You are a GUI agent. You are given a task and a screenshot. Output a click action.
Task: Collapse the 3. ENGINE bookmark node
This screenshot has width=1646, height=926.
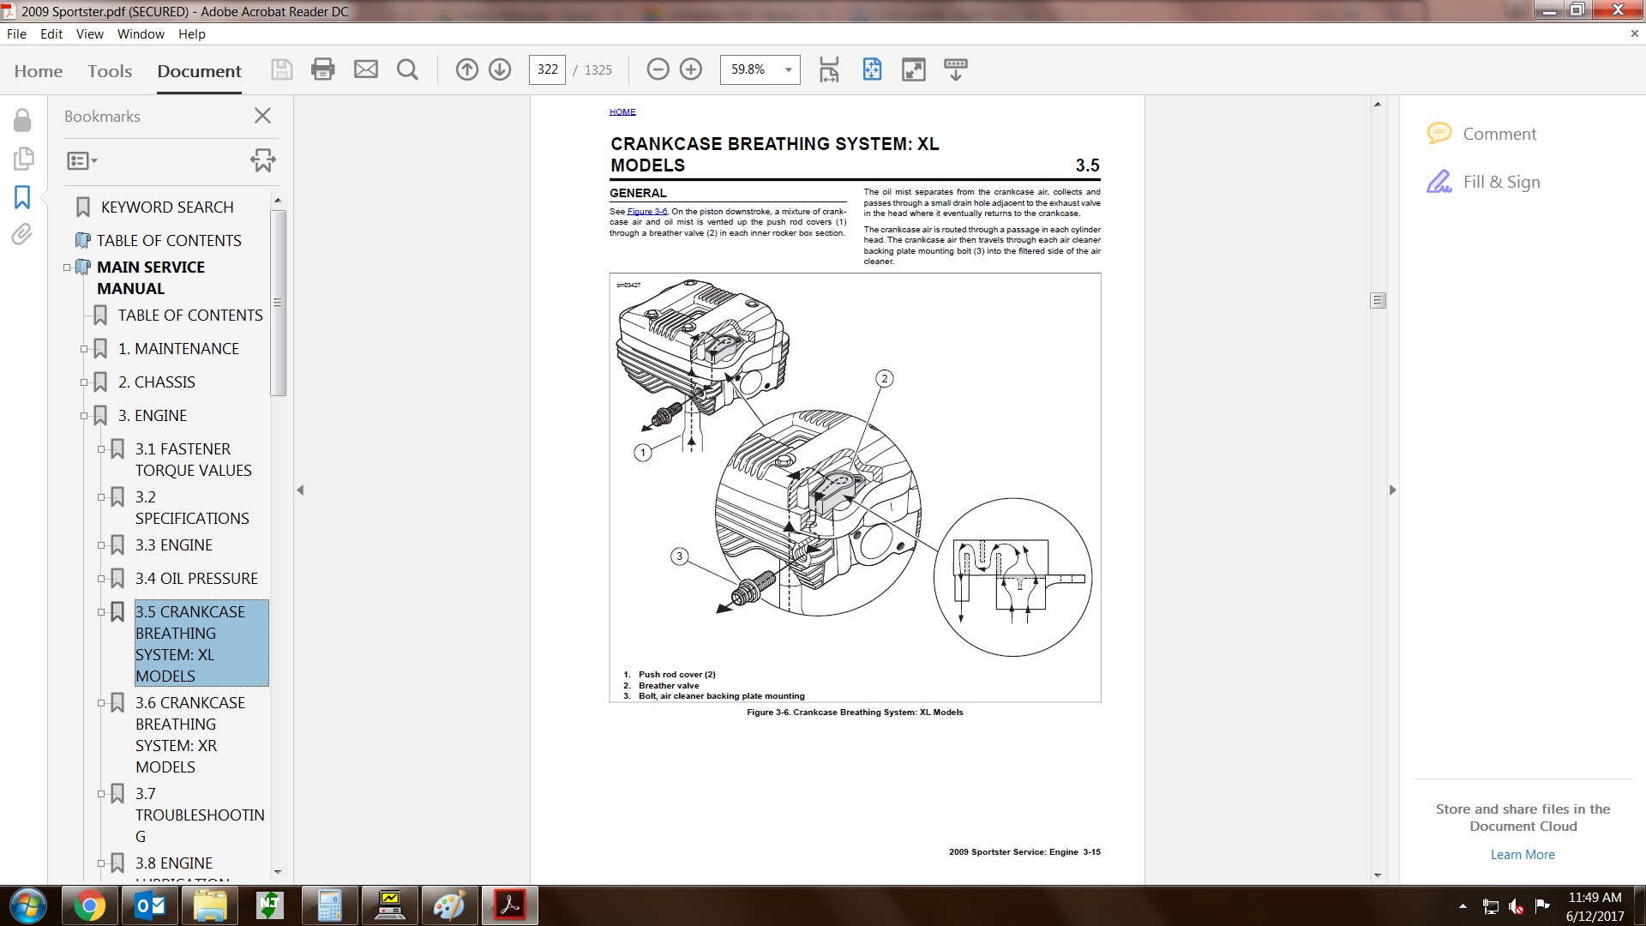[84, 416]
